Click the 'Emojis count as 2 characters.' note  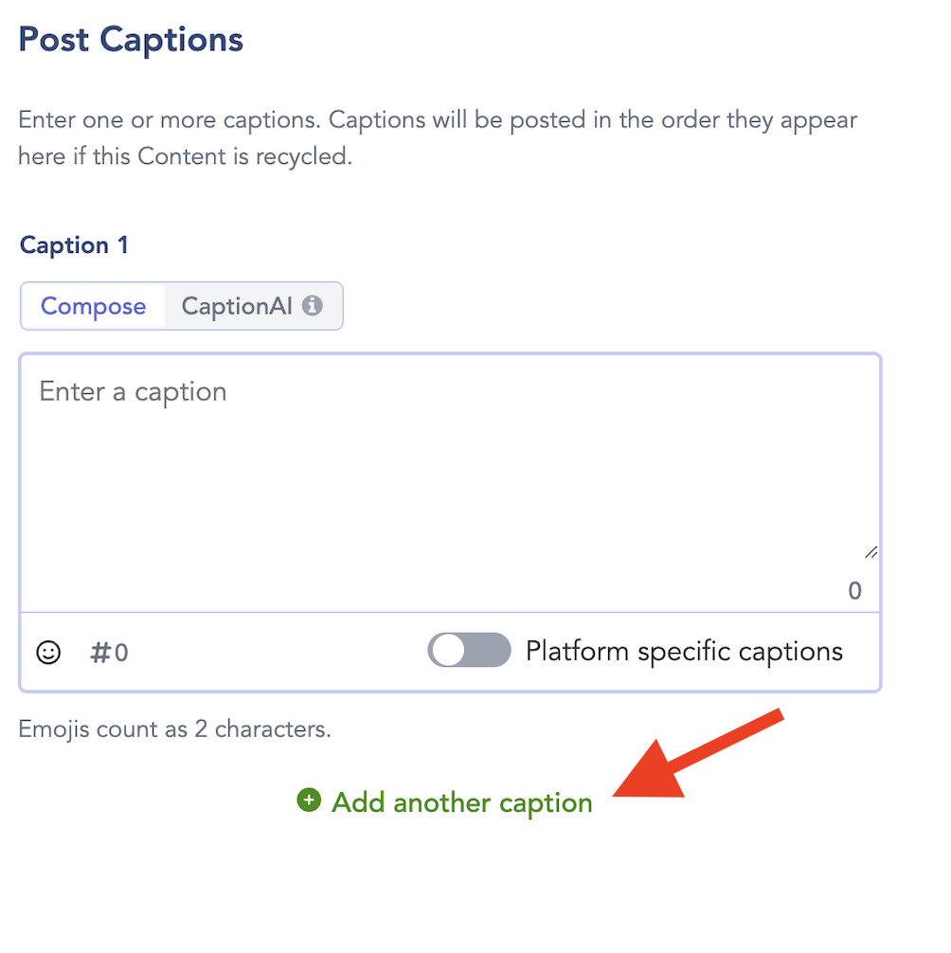[x=174, y=728]
